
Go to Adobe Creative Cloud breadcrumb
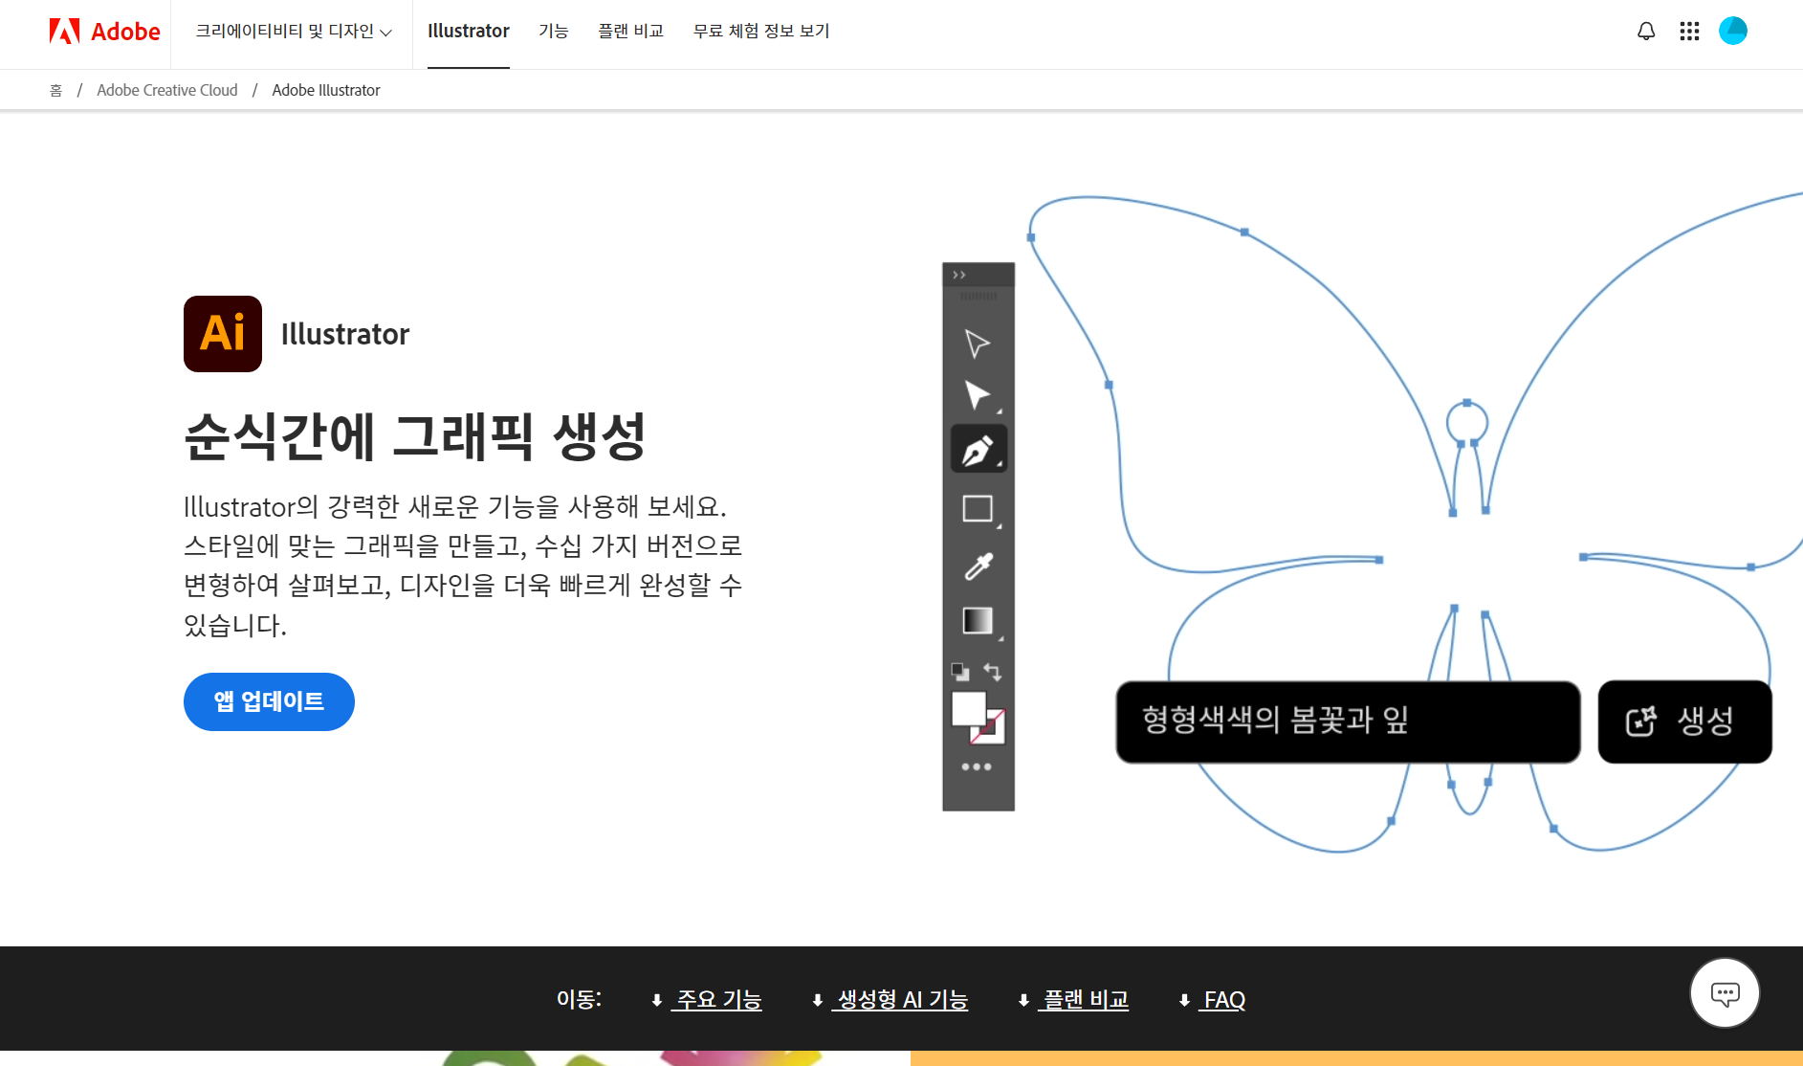tap(167, 90)
